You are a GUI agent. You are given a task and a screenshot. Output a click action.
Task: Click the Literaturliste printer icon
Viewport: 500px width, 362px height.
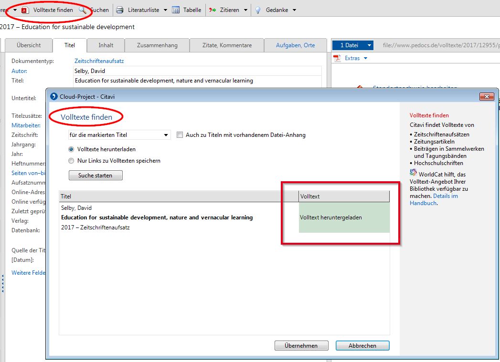119,10
